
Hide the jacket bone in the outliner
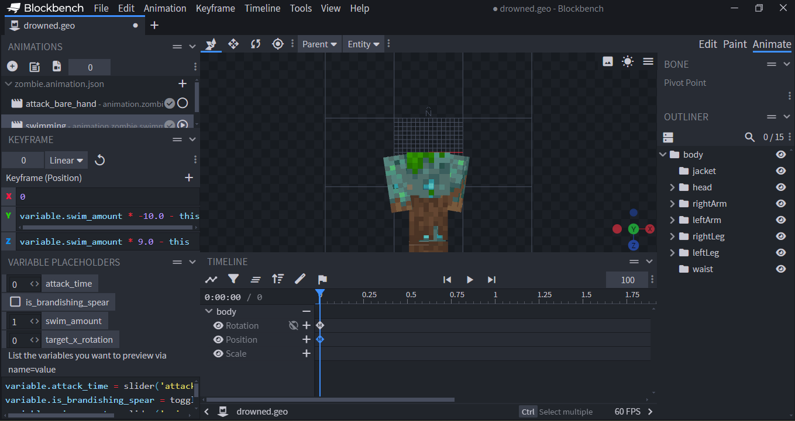pos(780,171)
